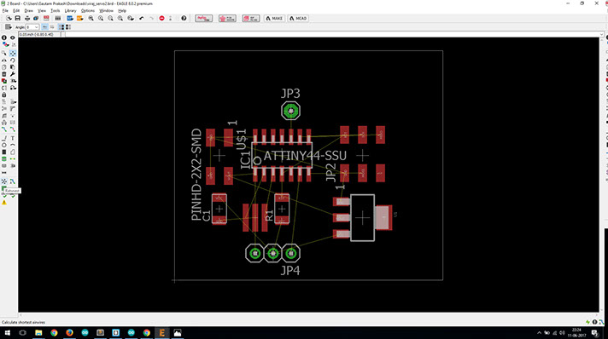Screen dimensions: 608x339
Task: Open the CAM processor icon
Action: pos(36,18)
